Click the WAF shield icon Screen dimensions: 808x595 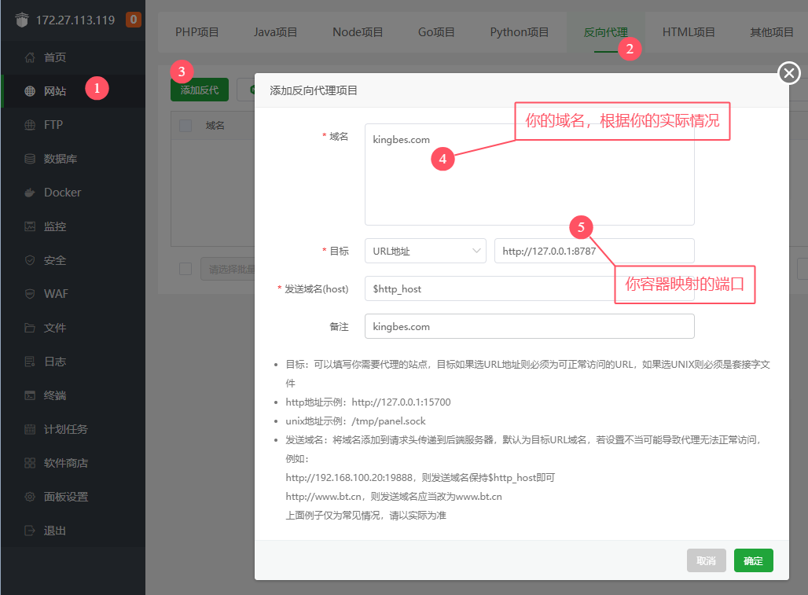(x=30, y=294)
